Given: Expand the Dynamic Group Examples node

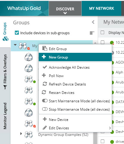Looking at the screenshot, I should point(21,133).
